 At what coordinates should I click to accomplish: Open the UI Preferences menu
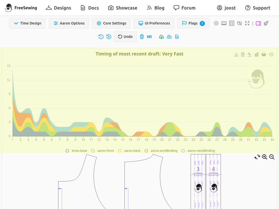pyautogui.click(x=154, y=23)
